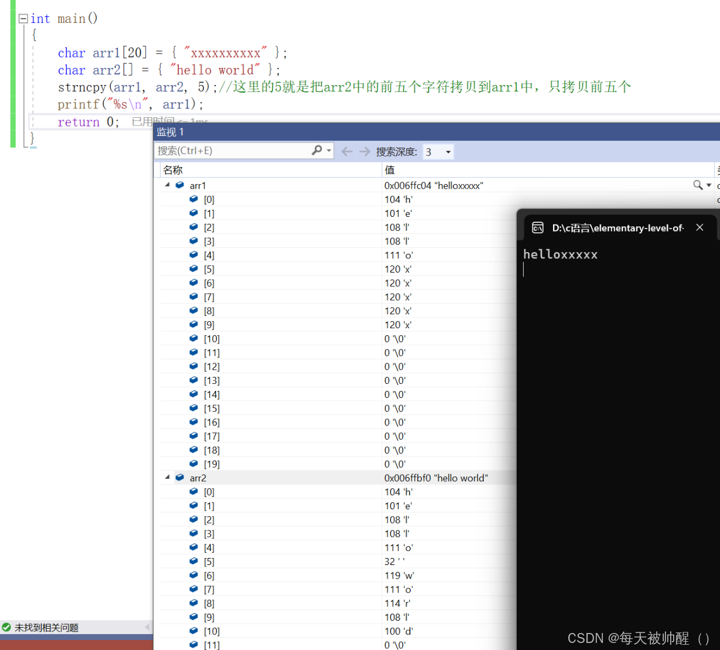Click the 名称 column header
The width and height of the screenshot is (720, 650).
pyautogui.click(x=173, y=170)
